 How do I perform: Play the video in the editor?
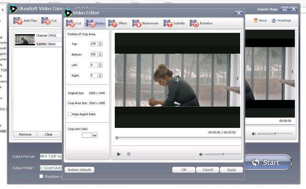119,154
